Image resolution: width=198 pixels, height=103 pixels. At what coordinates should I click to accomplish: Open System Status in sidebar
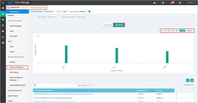coord(13,96)
